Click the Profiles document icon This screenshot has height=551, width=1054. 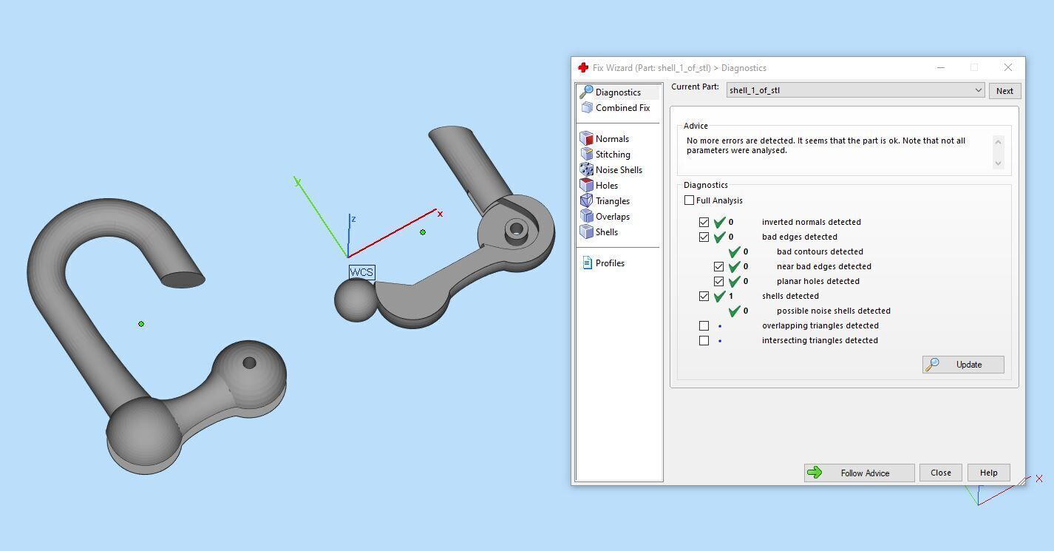(x=587, y=263)
